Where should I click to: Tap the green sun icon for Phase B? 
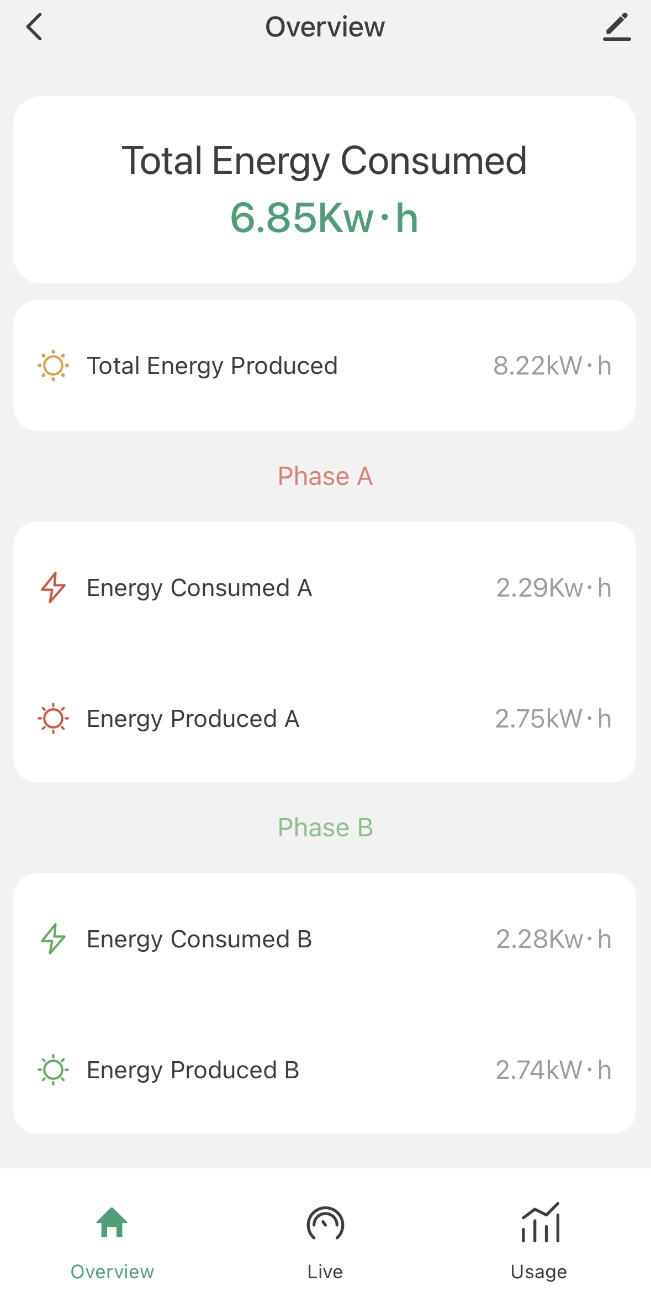(53, 1070)
